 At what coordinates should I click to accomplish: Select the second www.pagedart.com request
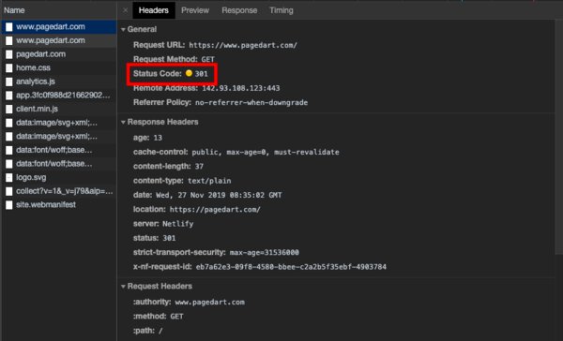(x=59, y=40)
